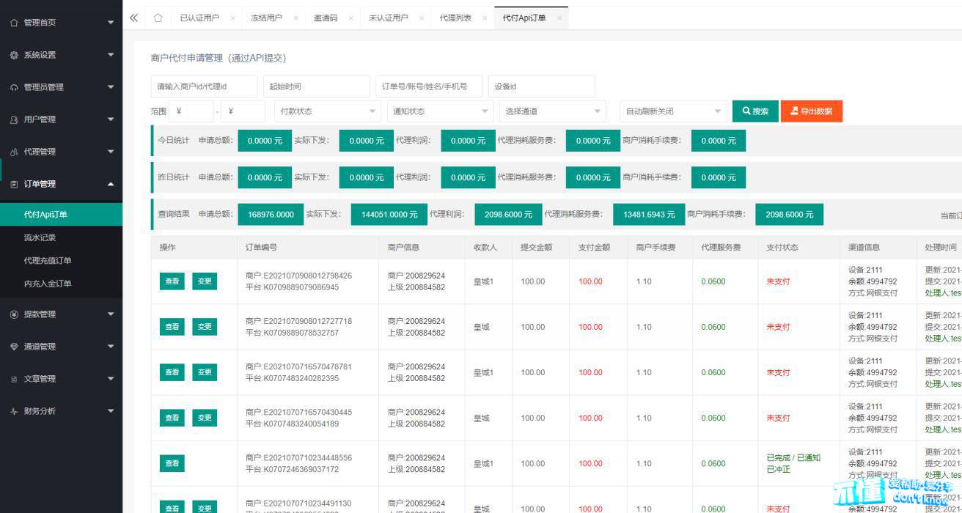Open the 选择通道 dropdown
This screenshot has width=962, height=513.
(x=553, y=111)
